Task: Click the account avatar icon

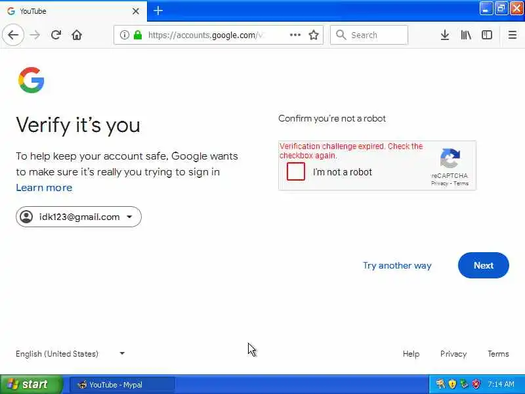Action: click(x=26, y=217)
